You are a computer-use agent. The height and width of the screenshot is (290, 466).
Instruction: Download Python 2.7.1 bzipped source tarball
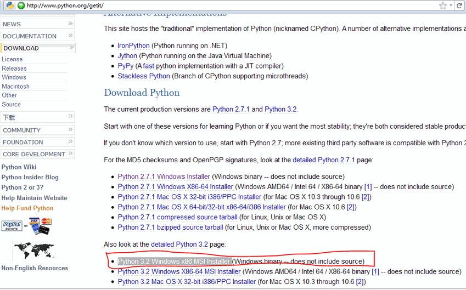[x=170, y=228]
